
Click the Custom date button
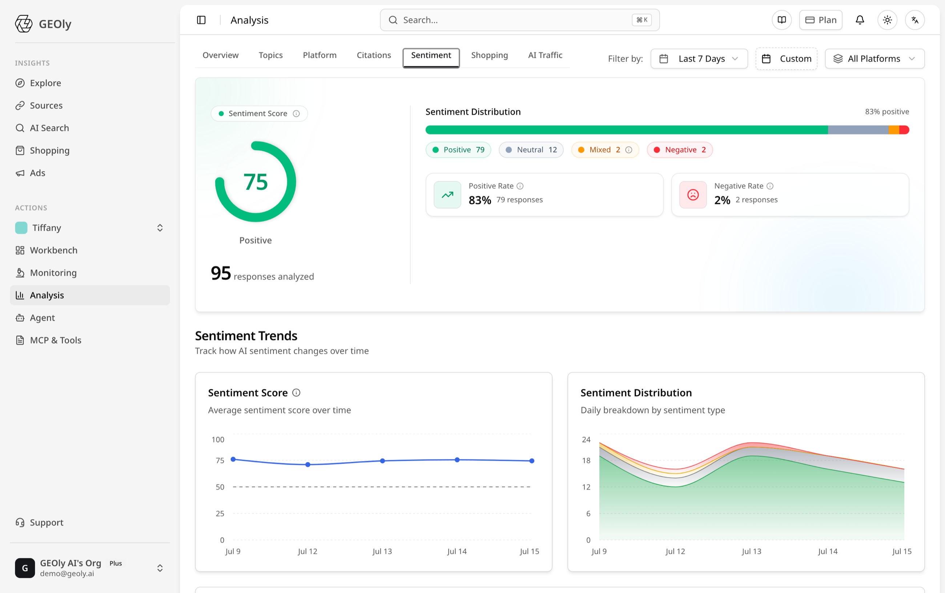pos(787,59)
